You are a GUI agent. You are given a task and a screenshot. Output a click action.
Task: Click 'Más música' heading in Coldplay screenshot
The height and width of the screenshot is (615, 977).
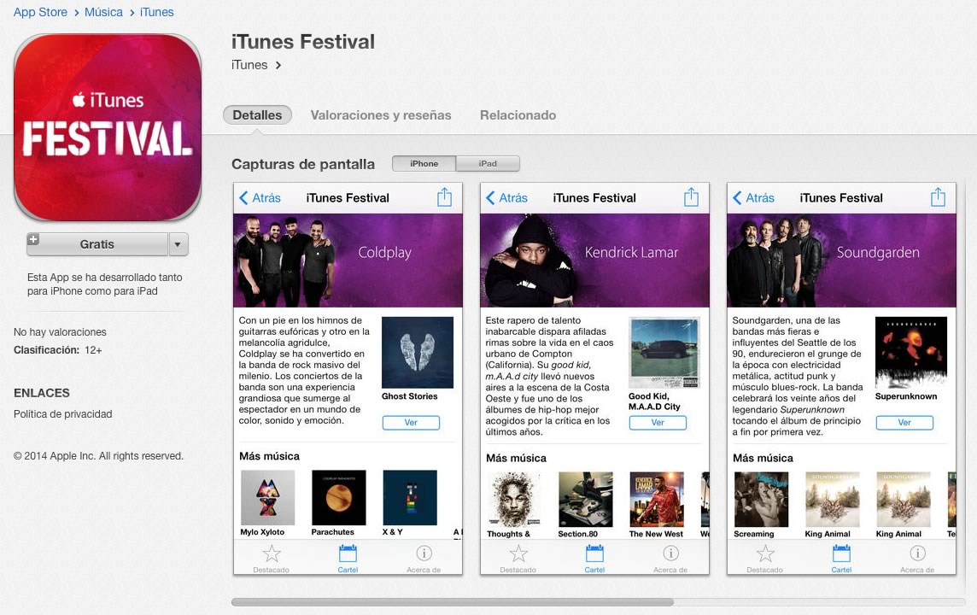pyautogui.click(x=269, y=456)
